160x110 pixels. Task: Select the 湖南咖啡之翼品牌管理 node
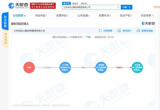(x=101, y=68)
